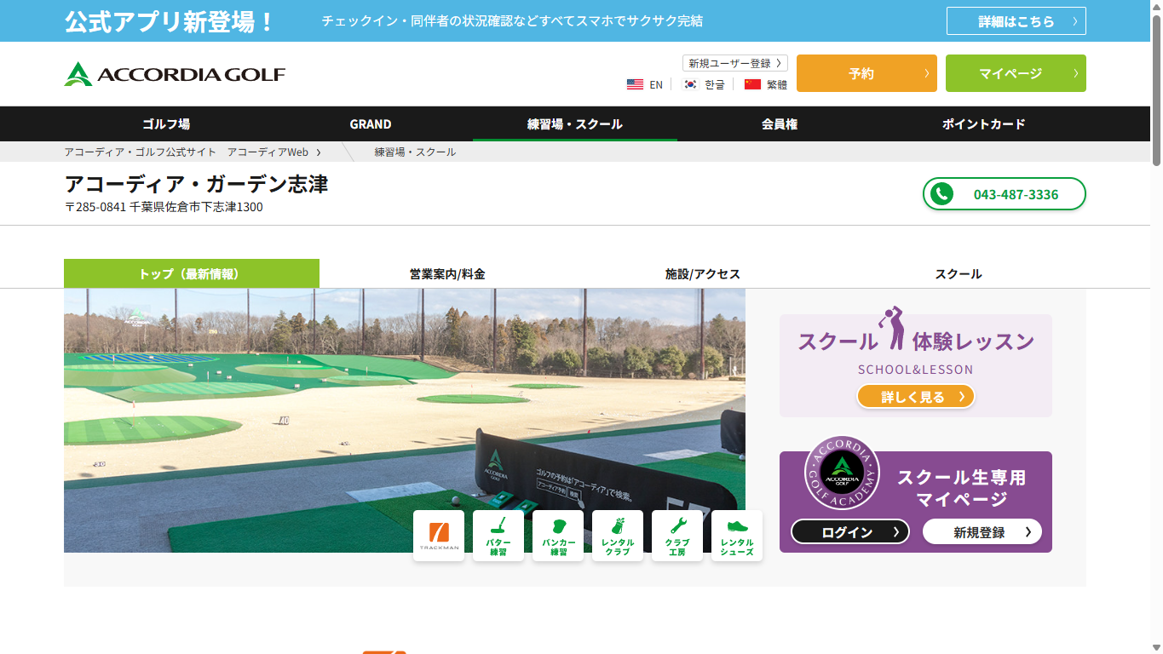
Task: Open GRAND in main navigation
Action: tap(371, 123)
